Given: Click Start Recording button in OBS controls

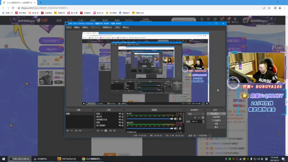Looking at the screenshot, I should click(216, 117).
